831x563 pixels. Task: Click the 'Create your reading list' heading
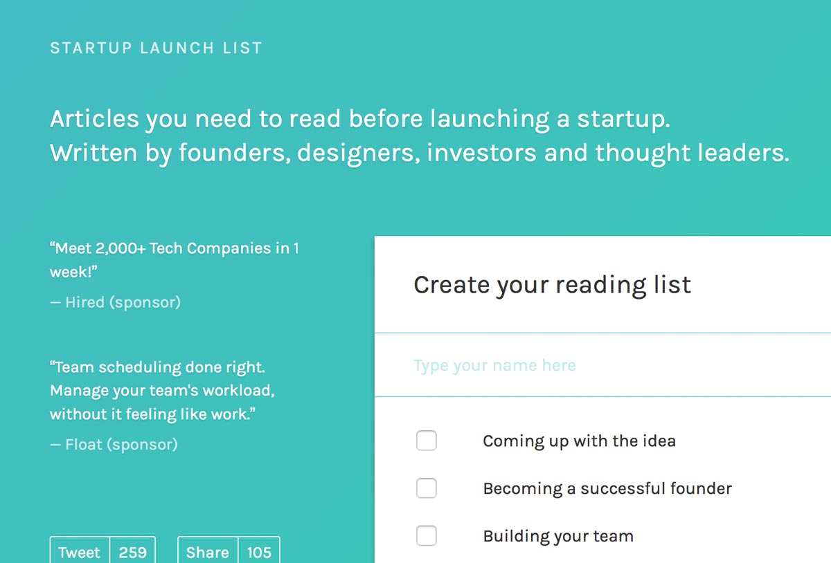coord(552,285)
